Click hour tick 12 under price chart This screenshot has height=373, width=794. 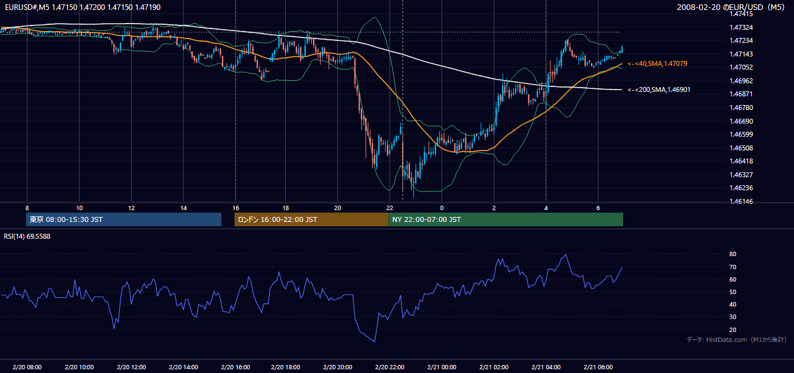click(x=131, y=208)
